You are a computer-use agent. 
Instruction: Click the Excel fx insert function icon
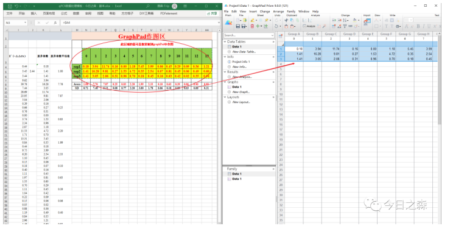55,23
